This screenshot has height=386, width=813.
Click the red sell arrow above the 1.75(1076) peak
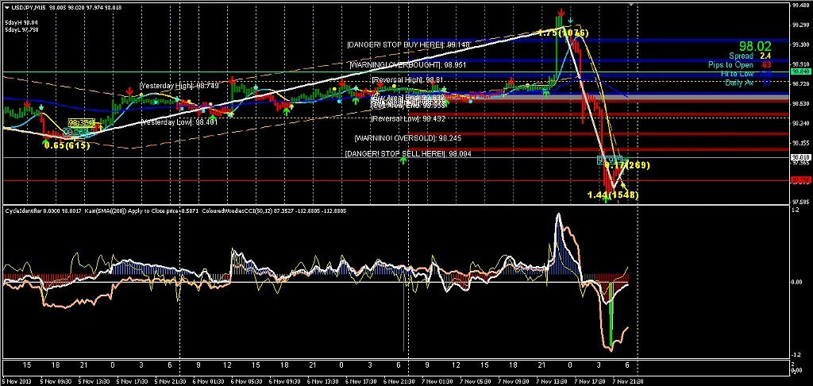[561, 13]
